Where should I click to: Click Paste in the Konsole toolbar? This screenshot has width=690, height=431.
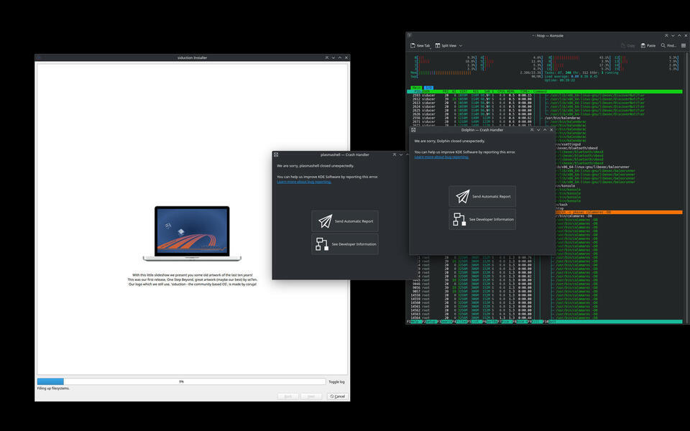[x=648, y=46]
